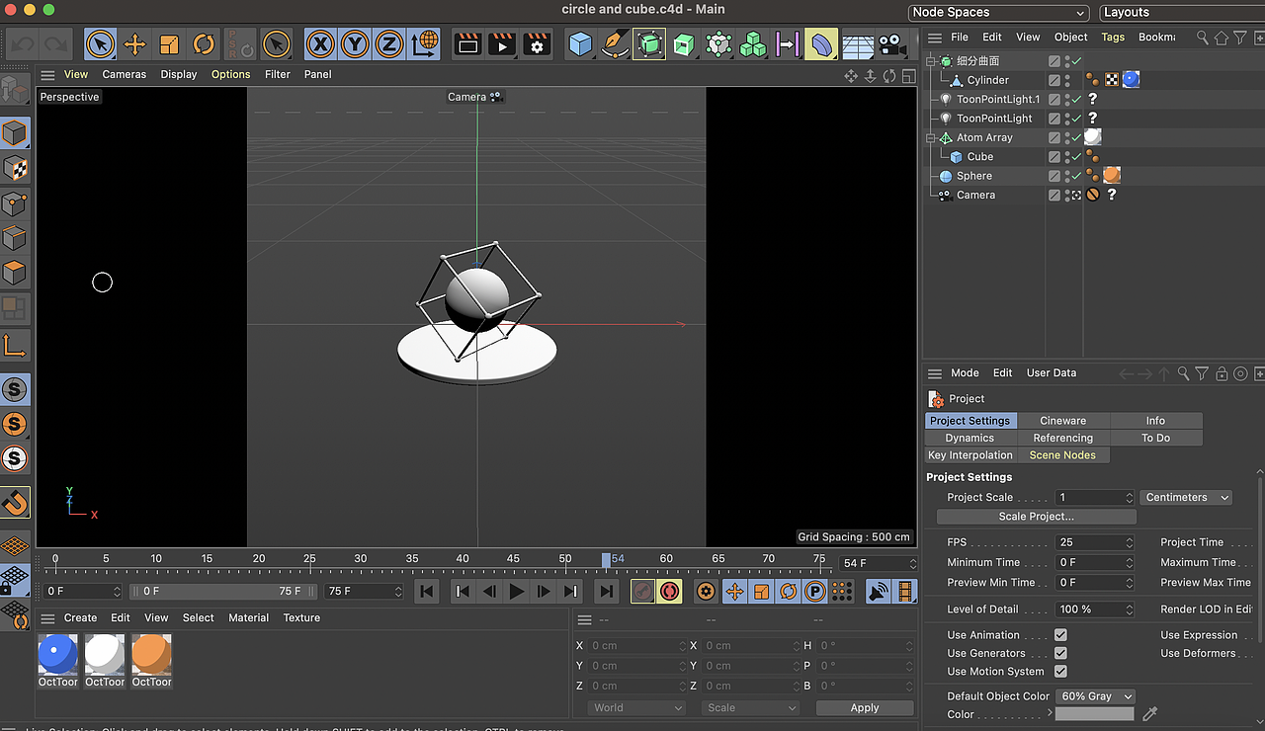Toggle Autokeying red button

[670, 592]
